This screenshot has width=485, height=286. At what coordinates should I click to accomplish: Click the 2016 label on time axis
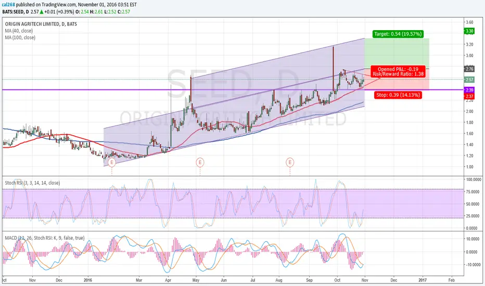(x=88, y=280)
